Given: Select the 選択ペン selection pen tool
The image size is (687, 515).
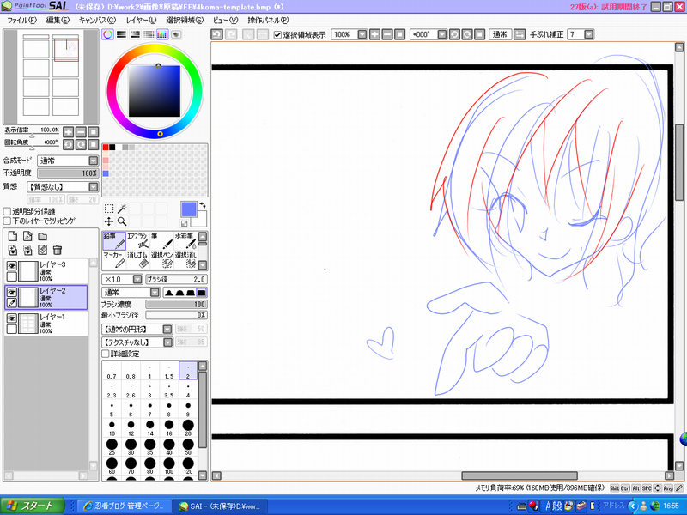Looking at the screenshot, I should click(x=161, y=260).
